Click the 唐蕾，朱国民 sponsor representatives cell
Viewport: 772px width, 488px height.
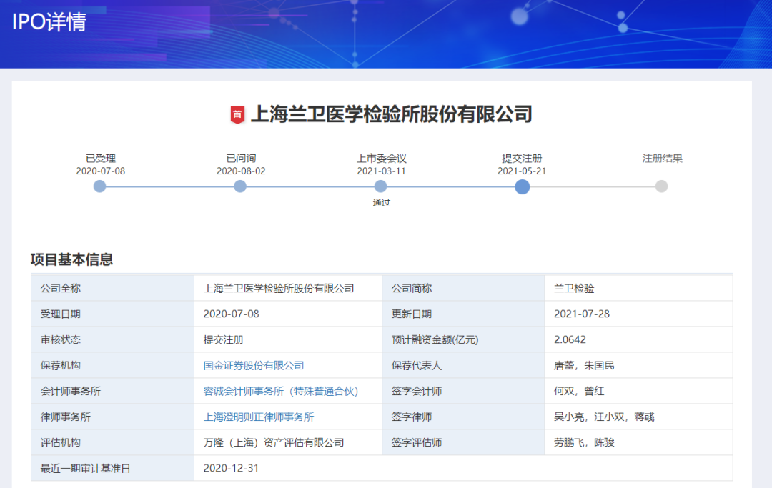coord(584,365)
